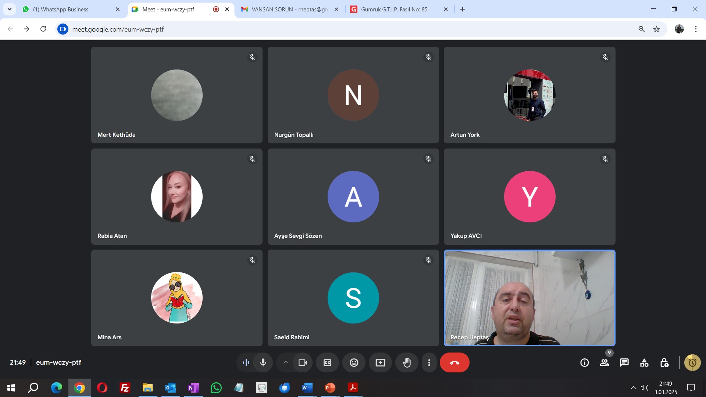Select Yakup AVCI's pink Y avatar

point(530,197)
